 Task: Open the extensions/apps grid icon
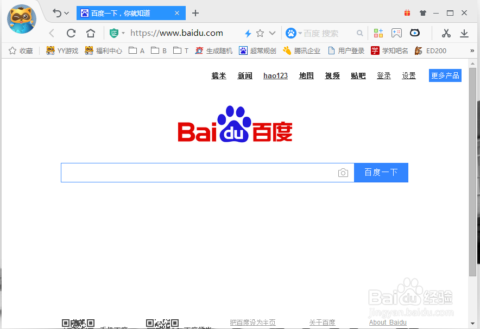pyautogui.click(x=378, y=33)
